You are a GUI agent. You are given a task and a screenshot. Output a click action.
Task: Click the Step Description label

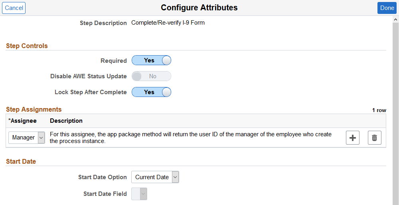point(103,23)
